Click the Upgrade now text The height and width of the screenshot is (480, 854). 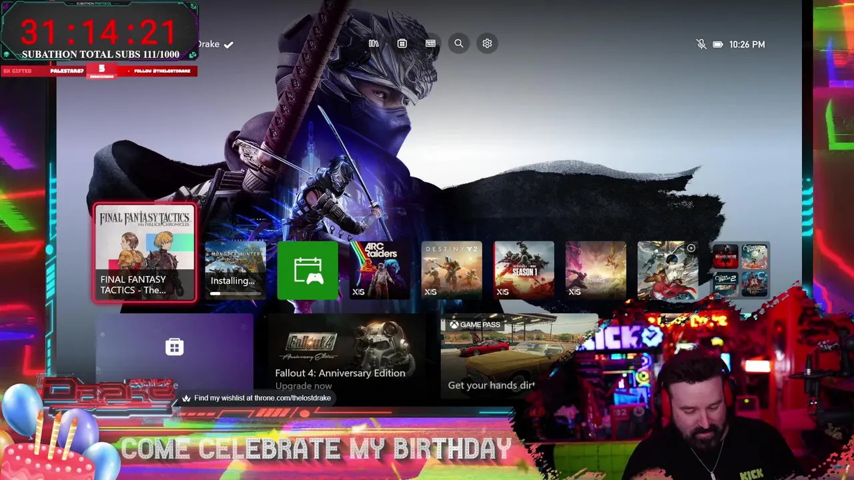[x=304, y=386]
